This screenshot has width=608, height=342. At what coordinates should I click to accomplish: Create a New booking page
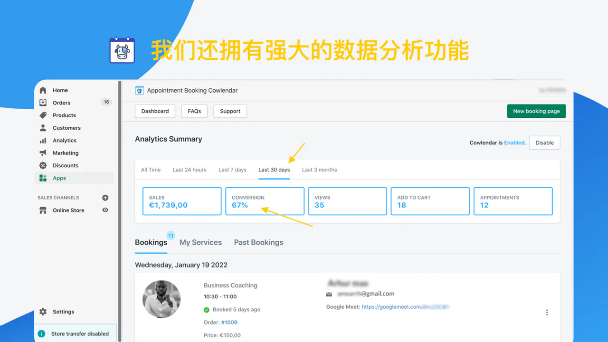point(536,111)
